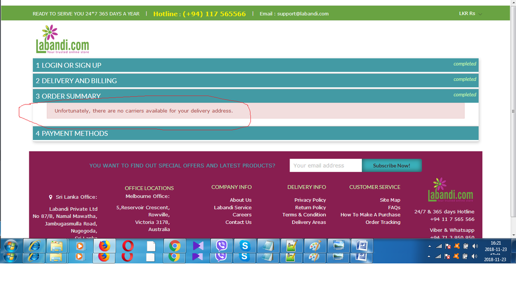Open Opera browser in upper taskbar row
Screen dimensions: 516x289
127,246
